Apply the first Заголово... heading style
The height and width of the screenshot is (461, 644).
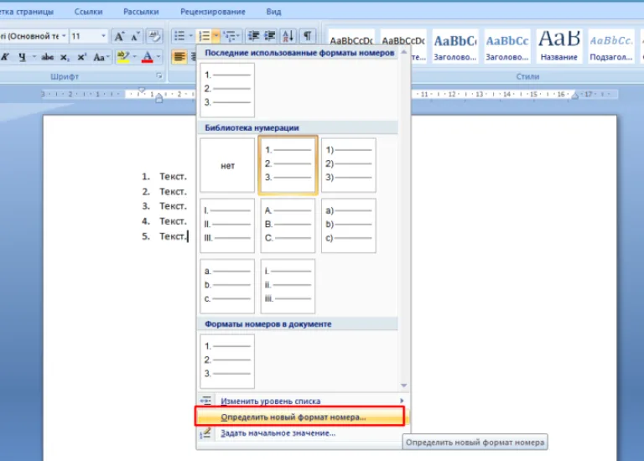(455, 45)
